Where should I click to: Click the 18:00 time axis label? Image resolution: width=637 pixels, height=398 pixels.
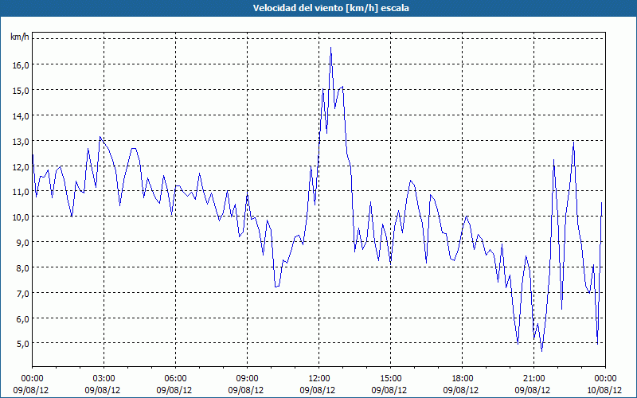[x=463, y=379]
